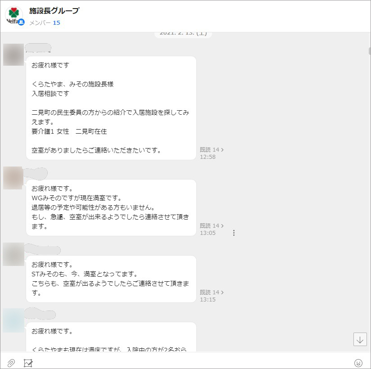The image size is (371, 369).
Task: Open the three-dot menu beside 13:05 message
Action: click(234, 233)
